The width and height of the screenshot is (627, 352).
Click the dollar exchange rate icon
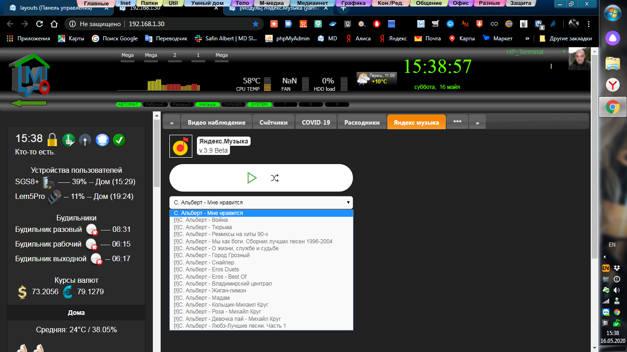pos(22,292)
